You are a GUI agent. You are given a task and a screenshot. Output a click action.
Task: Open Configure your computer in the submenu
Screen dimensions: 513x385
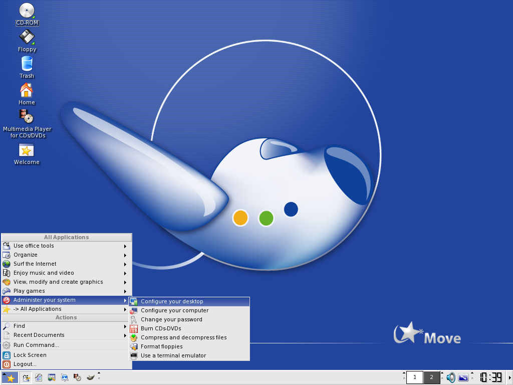click(189, 310)
